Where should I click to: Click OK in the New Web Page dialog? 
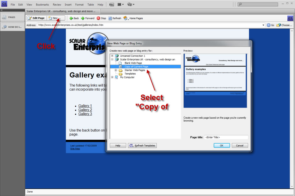pos(222,145)
